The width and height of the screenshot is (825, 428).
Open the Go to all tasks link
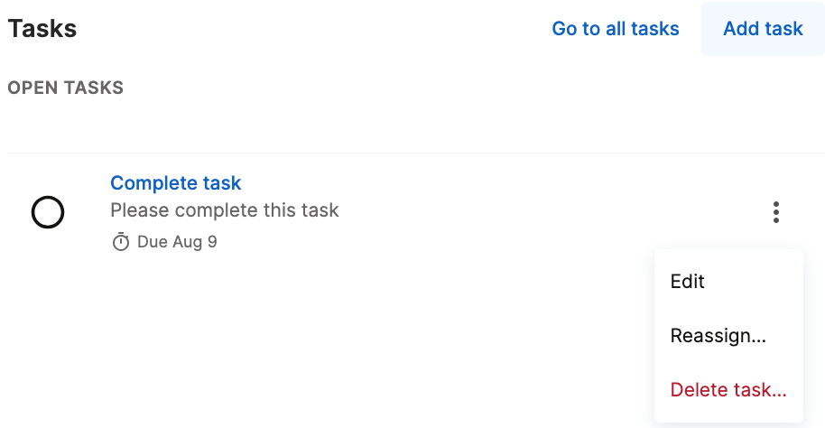615,28
